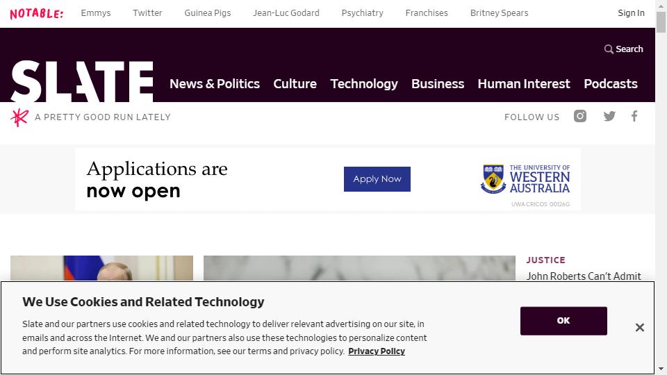
Task: Click the photo with the Russian flag
Action: tap(101, 268)
